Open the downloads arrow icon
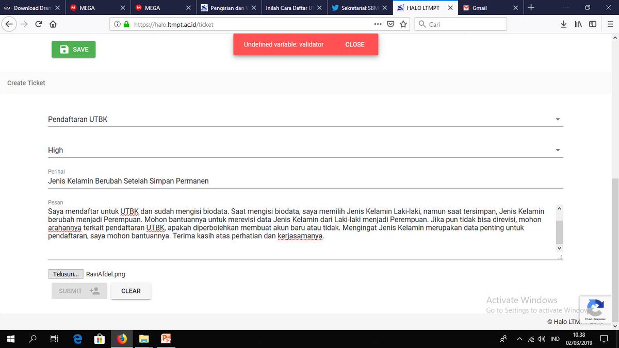Screen dimensions: 619x348 pos(564,24)
